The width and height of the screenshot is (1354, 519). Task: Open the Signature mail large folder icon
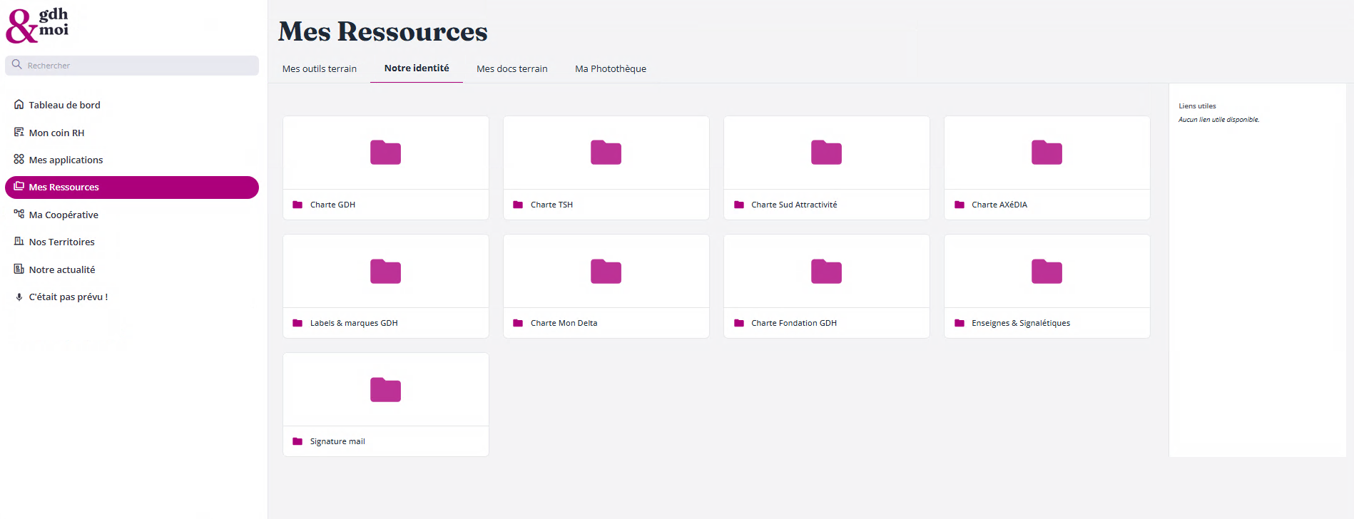(x=385, y=390)
